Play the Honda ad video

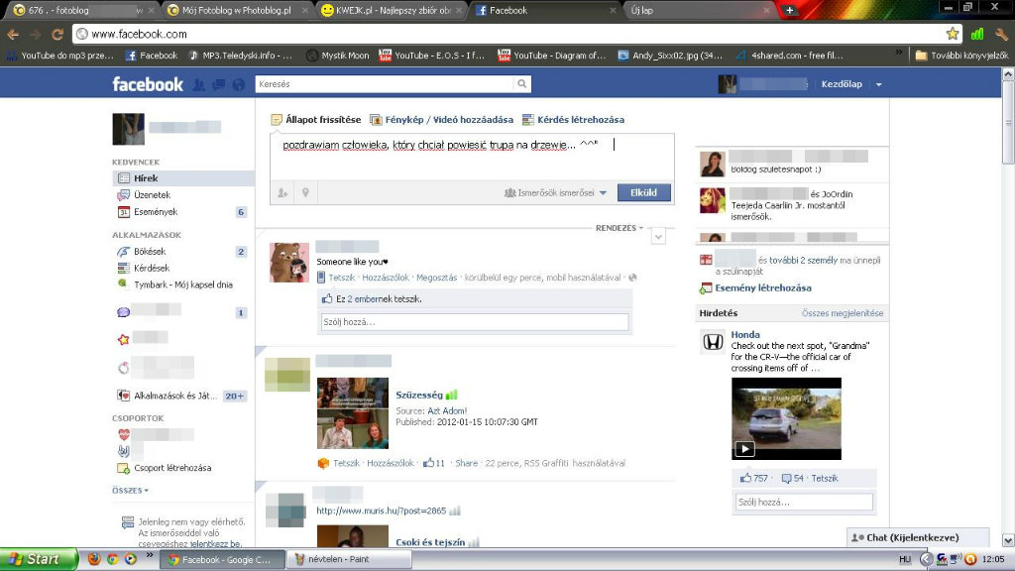(745, 449)
